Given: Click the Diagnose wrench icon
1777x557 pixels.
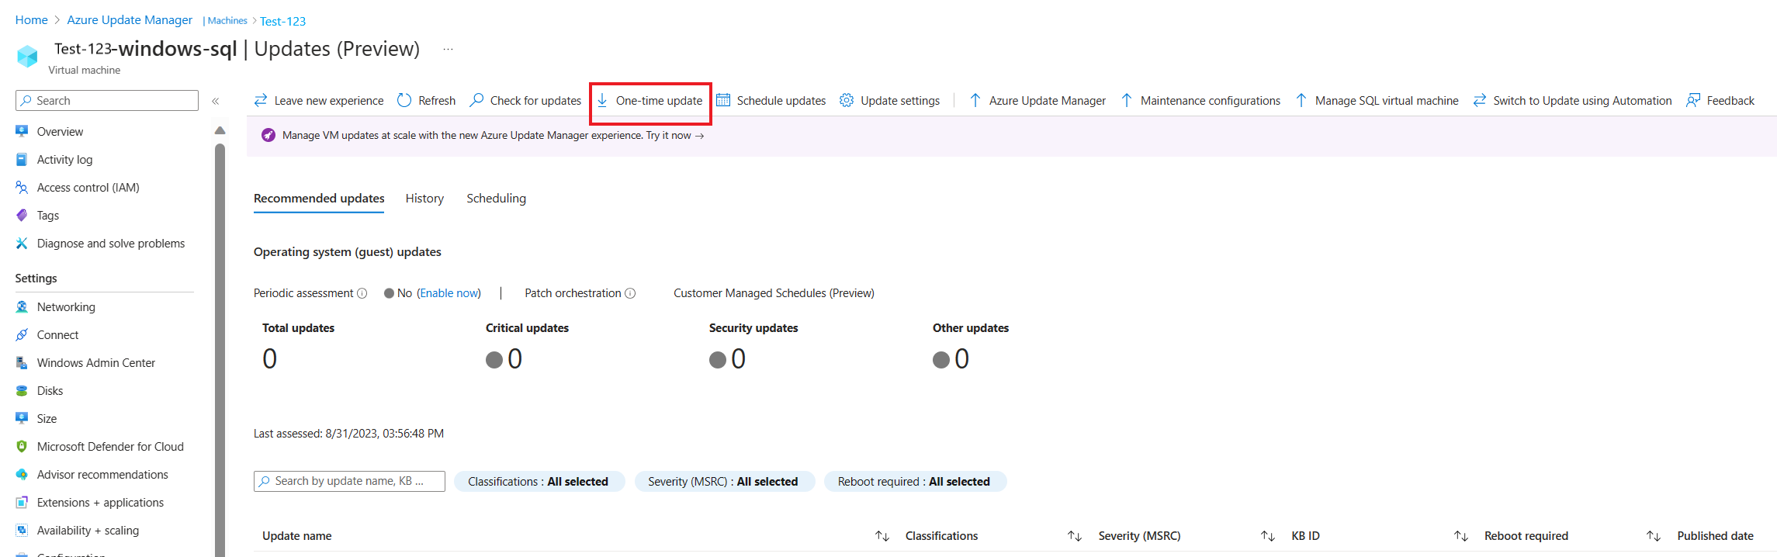Looking at the screenshot, I should tap(22, 243).
